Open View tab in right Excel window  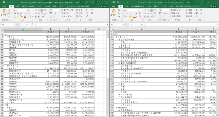[x=171, y=6]
